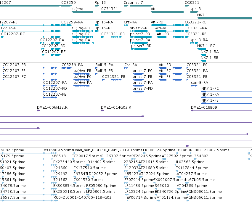Select transcript CG12207-RA
Viewport: 252px width, 202px height.
pos(52,40)
